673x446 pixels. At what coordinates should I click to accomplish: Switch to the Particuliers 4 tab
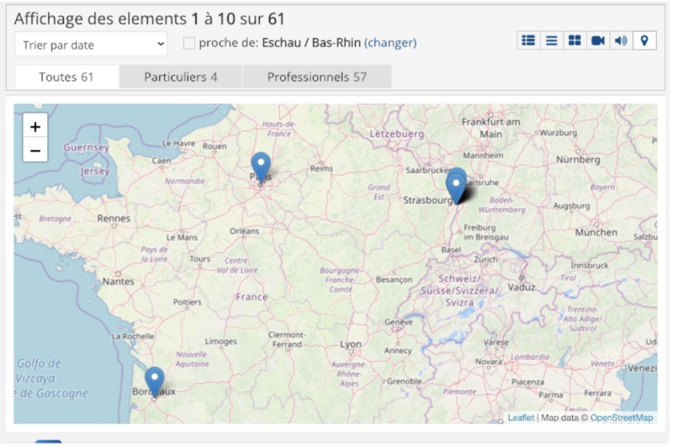(x=181, y=77)
